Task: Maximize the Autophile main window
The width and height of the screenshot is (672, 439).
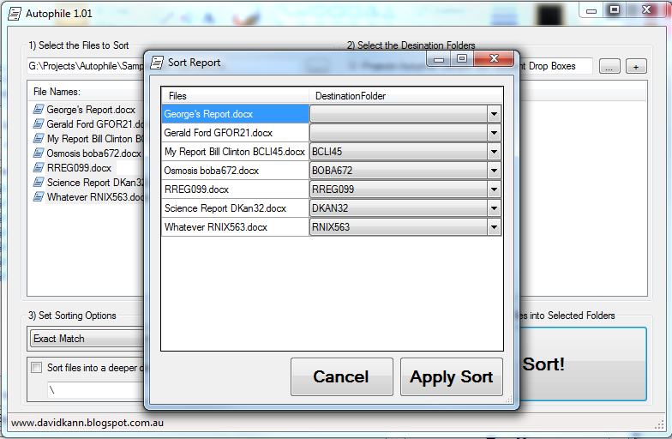Action: click(x=615, y=10)
